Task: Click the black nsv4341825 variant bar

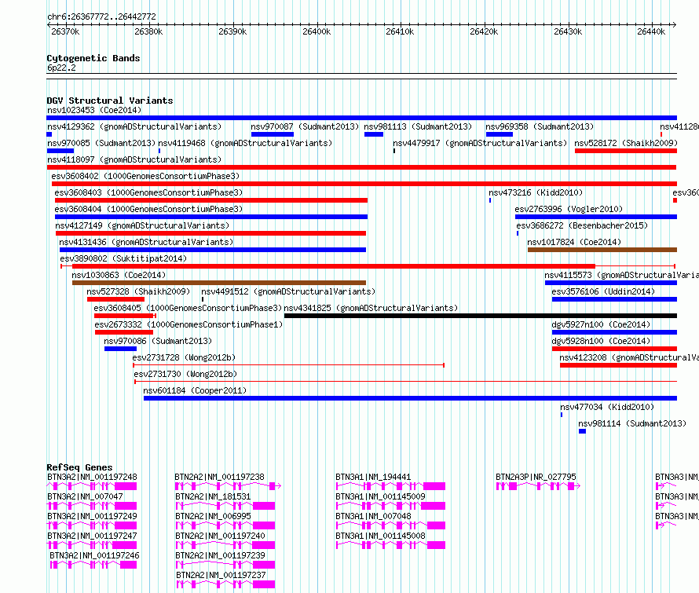Action: [481, 316]
